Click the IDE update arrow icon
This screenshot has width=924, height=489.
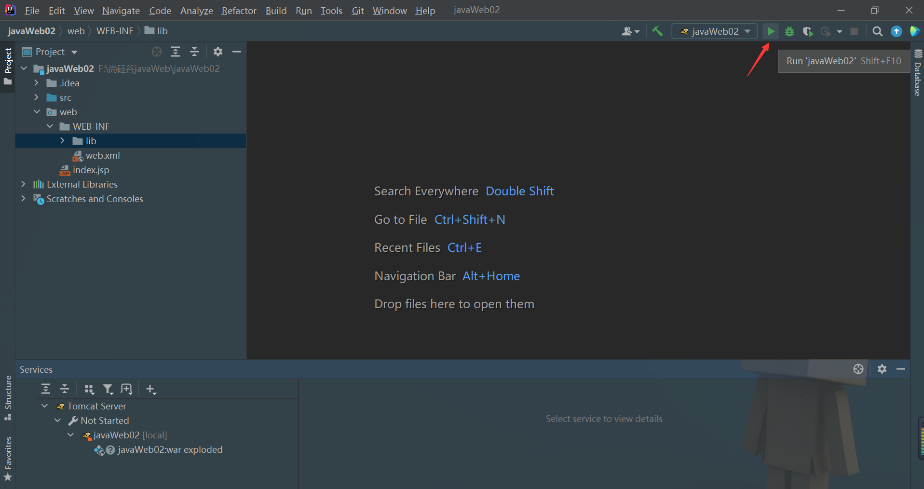pos(896,31)
